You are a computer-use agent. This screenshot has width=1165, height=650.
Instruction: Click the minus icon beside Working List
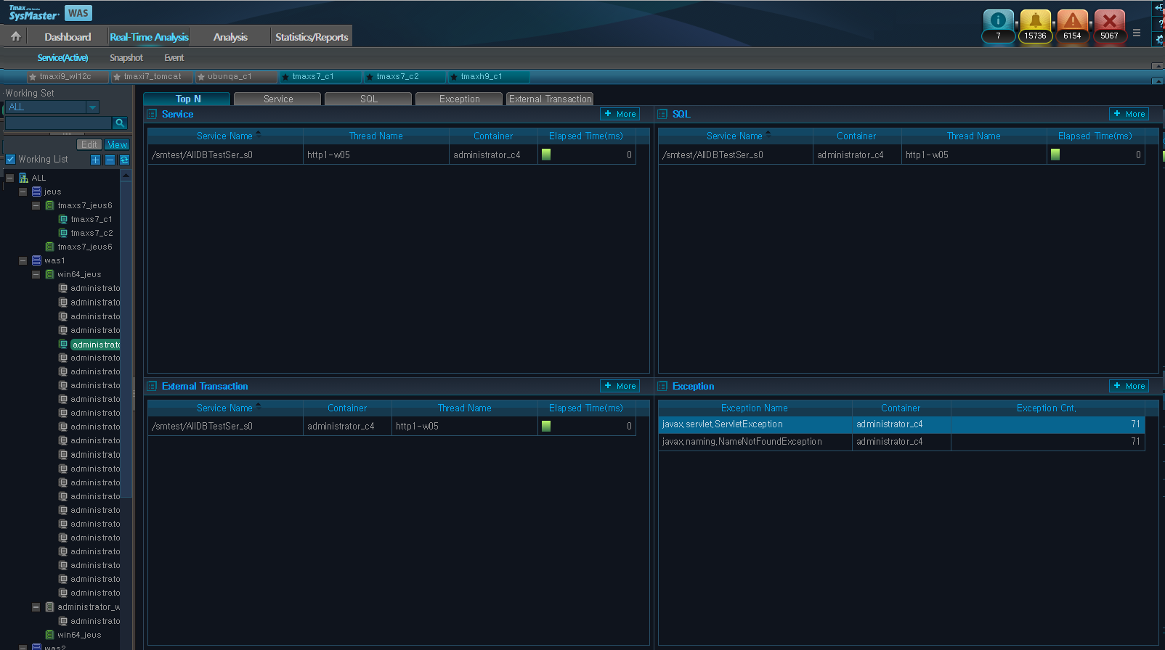point(110,160)
